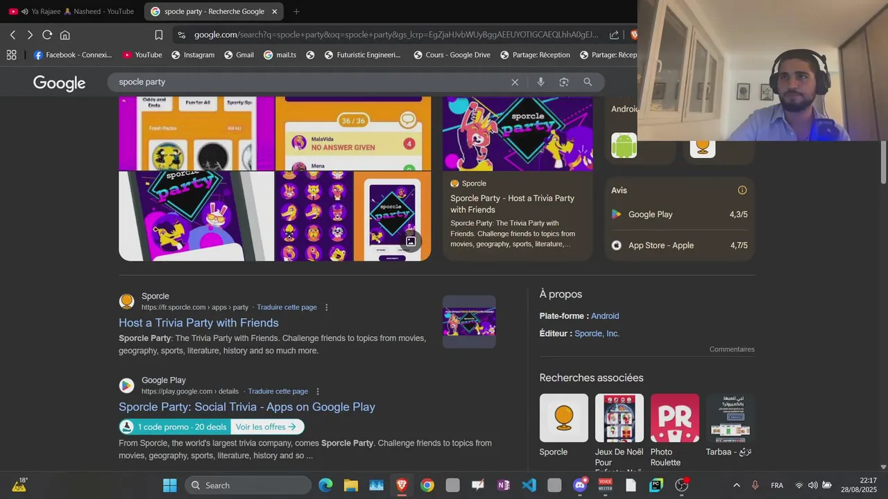
Task: Open App Store - Apple rating row
Action: (679, 245)
